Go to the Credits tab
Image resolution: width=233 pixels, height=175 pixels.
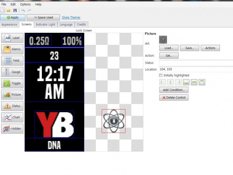pos(81,25)
